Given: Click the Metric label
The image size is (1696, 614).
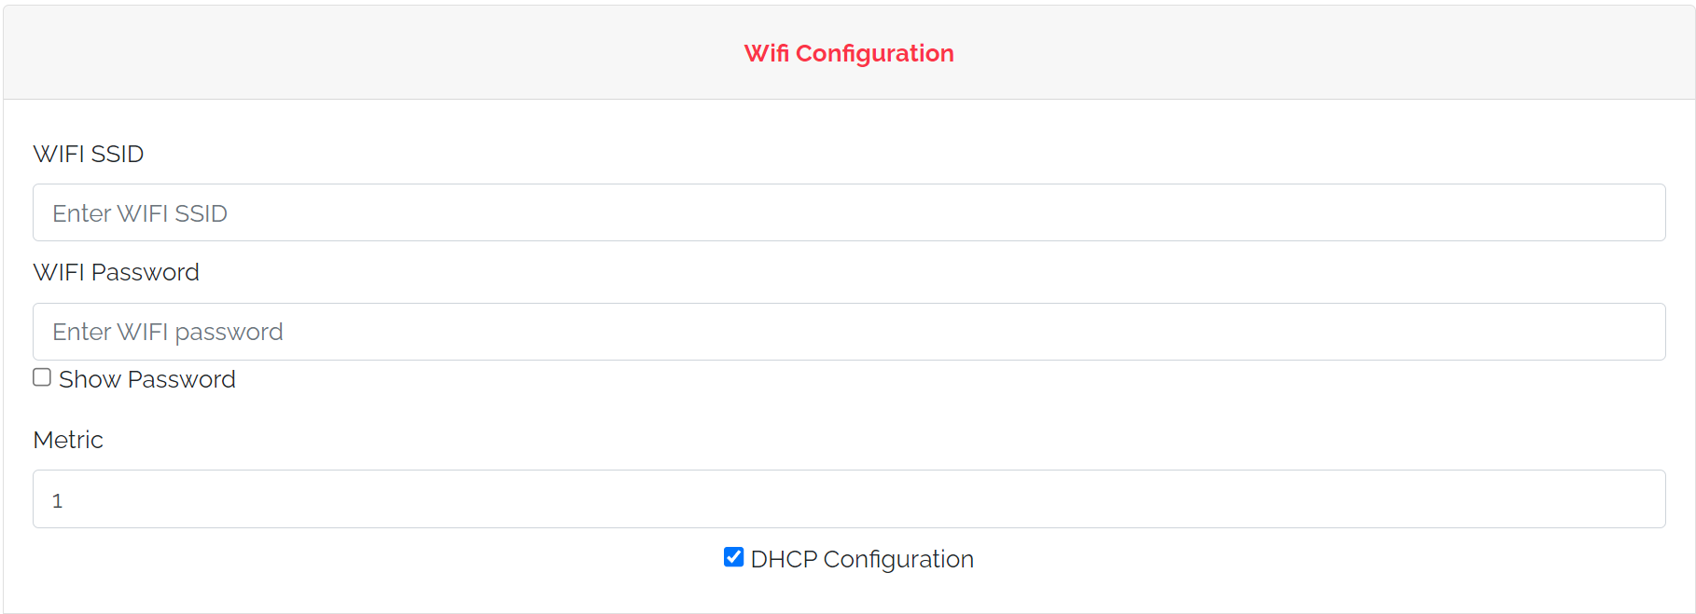Looking at the screenshot, I should coord(67,439).
